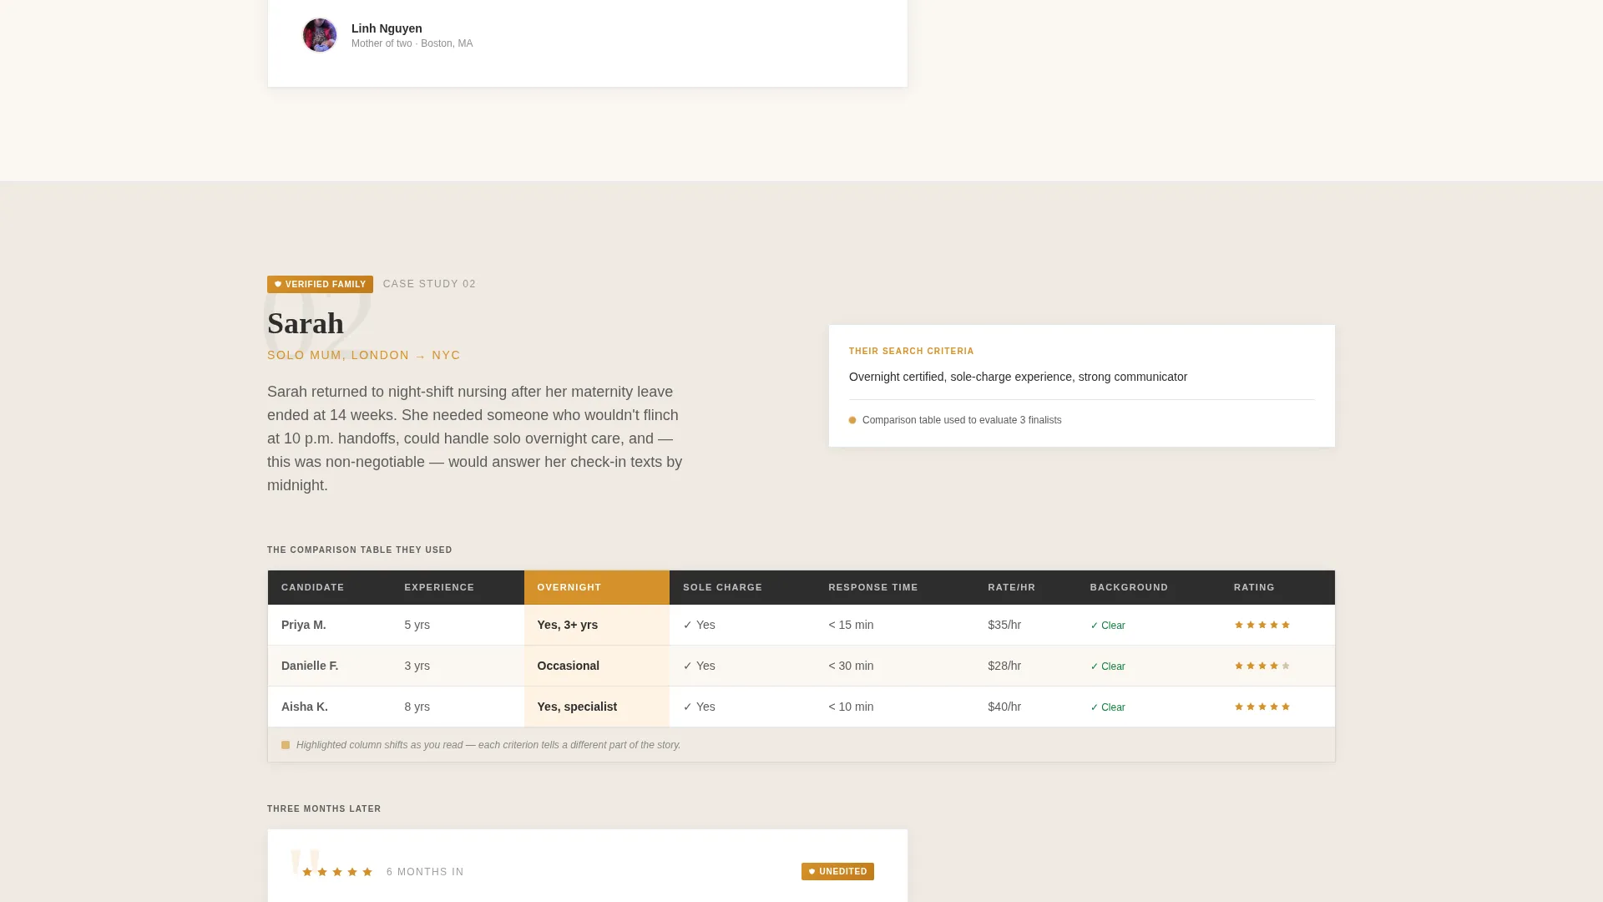Click the testimonial's five-star rating
The image size is (1603, 902).
(x=337, y=872)
